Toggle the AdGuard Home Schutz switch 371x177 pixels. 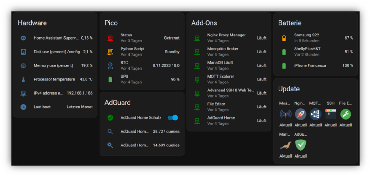click(173, 118)
